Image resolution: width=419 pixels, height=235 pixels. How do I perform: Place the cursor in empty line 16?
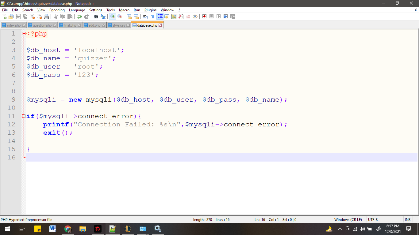coord(221,157)
